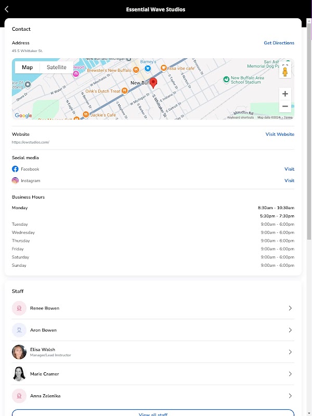This screenshot has height=416, width=312.
Task: Click Elisa Walsh Manager/Lead Instructor subtitle
Action: point(50,355)
